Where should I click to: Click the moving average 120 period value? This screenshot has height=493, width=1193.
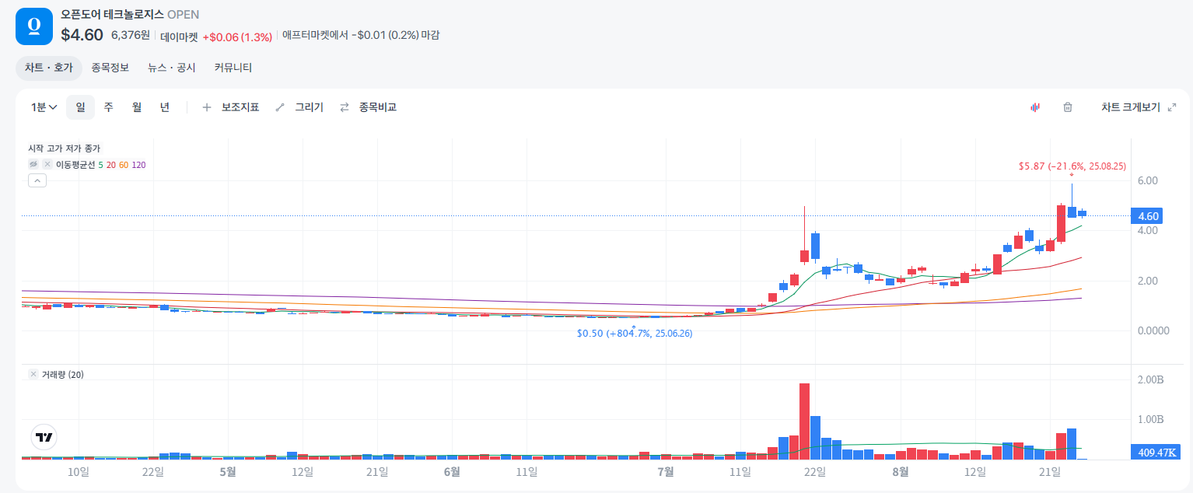(x=138, y=165)
